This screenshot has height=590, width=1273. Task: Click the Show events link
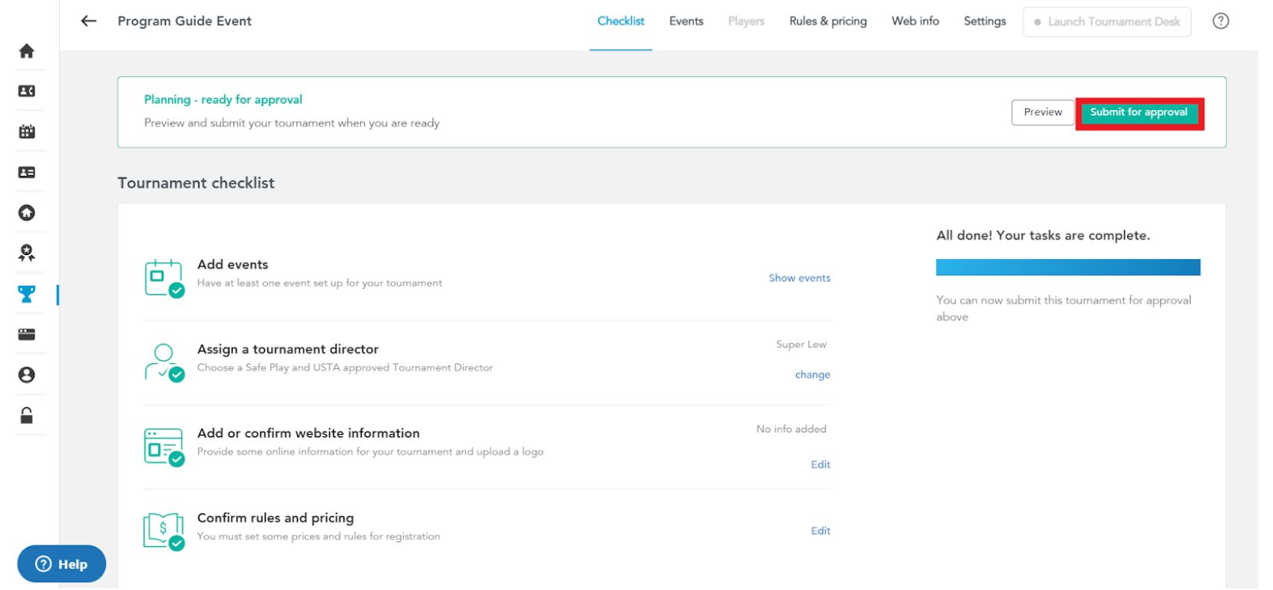point(799,278)
